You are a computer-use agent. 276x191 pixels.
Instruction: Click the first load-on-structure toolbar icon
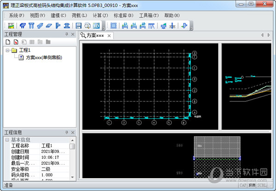[125, 26]
